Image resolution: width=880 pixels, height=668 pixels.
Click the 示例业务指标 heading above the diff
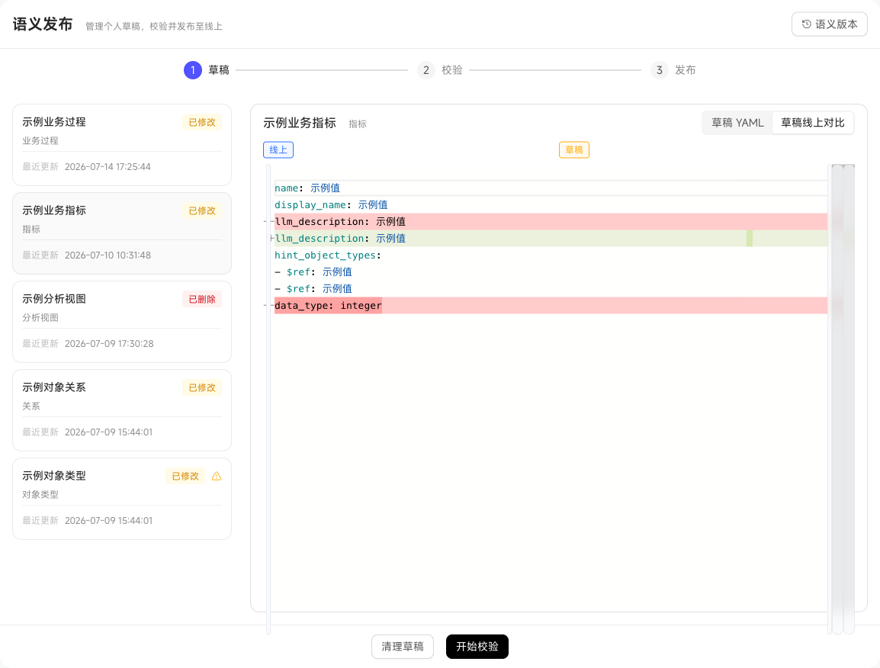(300, 123)
